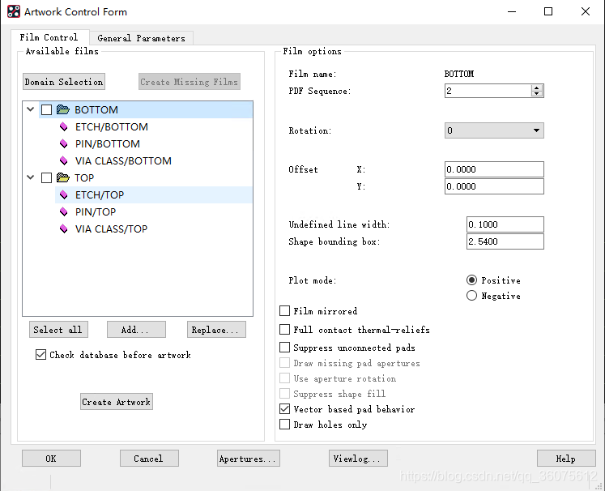Click the Add... button

pyautogui.click(x=136, y=330)
